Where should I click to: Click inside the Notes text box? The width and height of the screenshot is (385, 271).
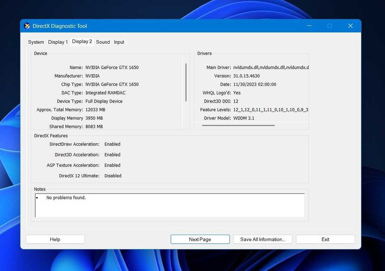click(x=170, y=205)
